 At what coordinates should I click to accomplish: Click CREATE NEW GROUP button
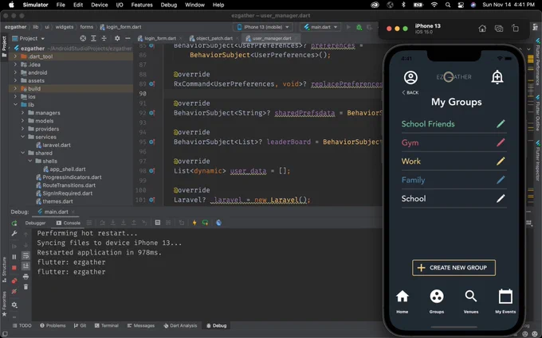[x=454, y=268]
